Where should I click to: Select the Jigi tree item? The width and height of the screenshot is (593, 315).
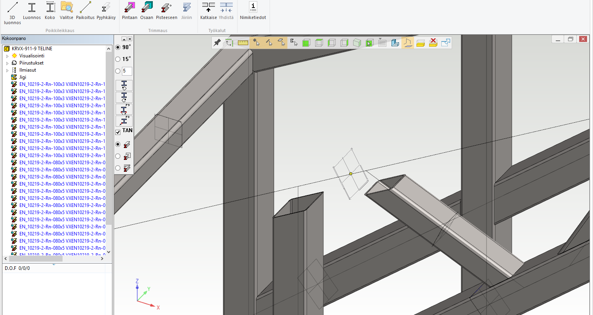[x=23, y=77]
